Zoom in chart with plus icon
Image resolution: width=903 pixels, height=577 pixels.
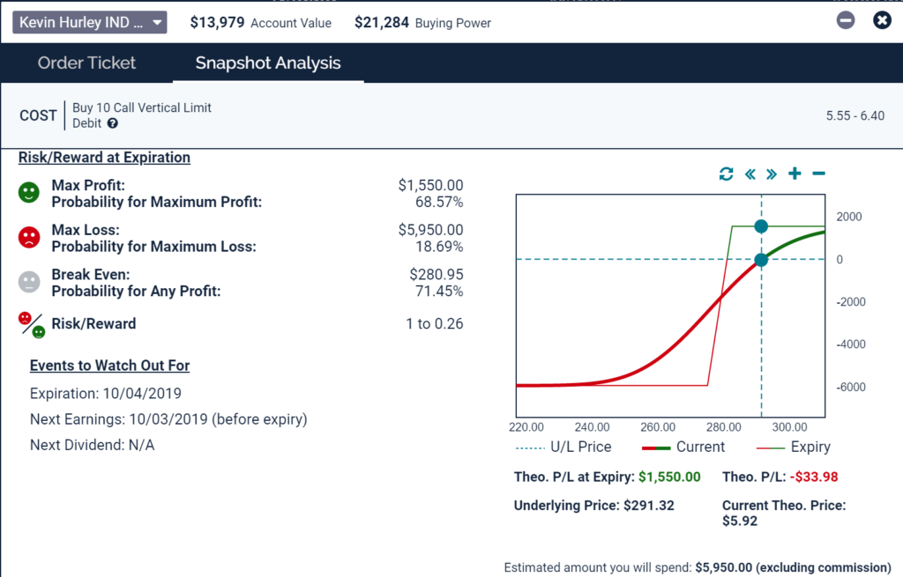(795, 174)
